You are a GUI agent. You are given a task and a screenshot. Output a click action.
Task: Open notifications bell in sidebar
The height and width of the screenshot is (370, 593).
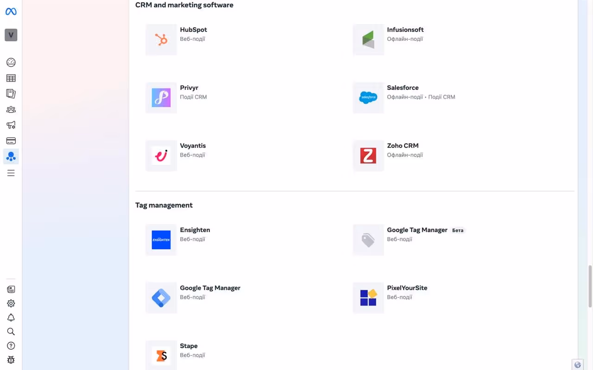point(11,318)
